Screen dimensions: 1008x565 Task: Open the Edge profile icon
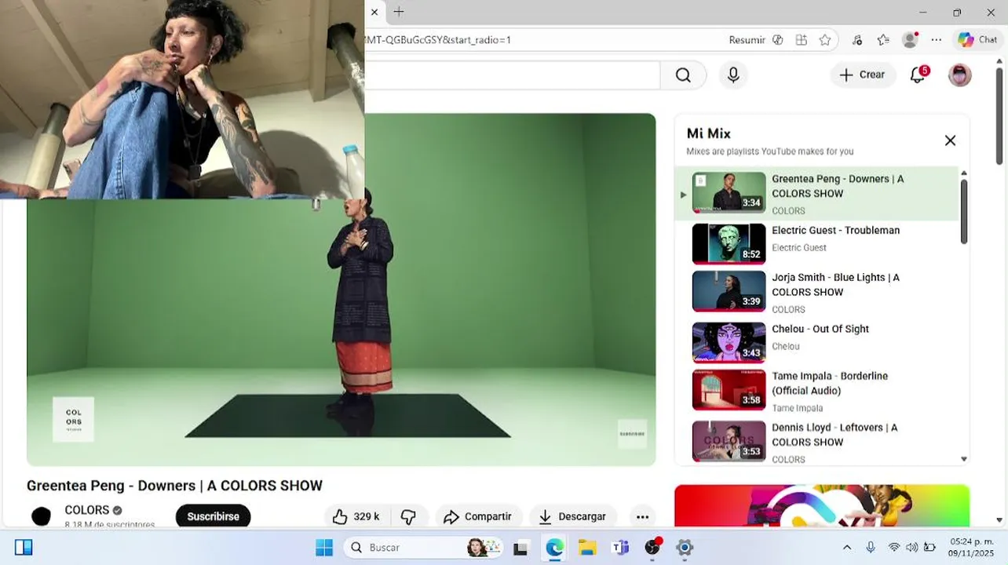click(910, 40)
